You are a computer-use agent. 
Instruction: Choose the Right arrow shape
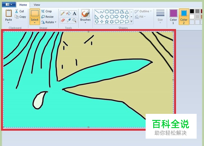(117, 17)
